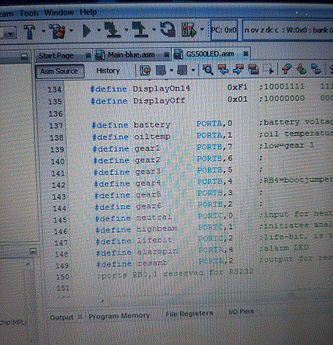Click the Read Device Memory upload icon
Image resolution: width=333 pixels, height=345 pixels.
tap(140, 30)
